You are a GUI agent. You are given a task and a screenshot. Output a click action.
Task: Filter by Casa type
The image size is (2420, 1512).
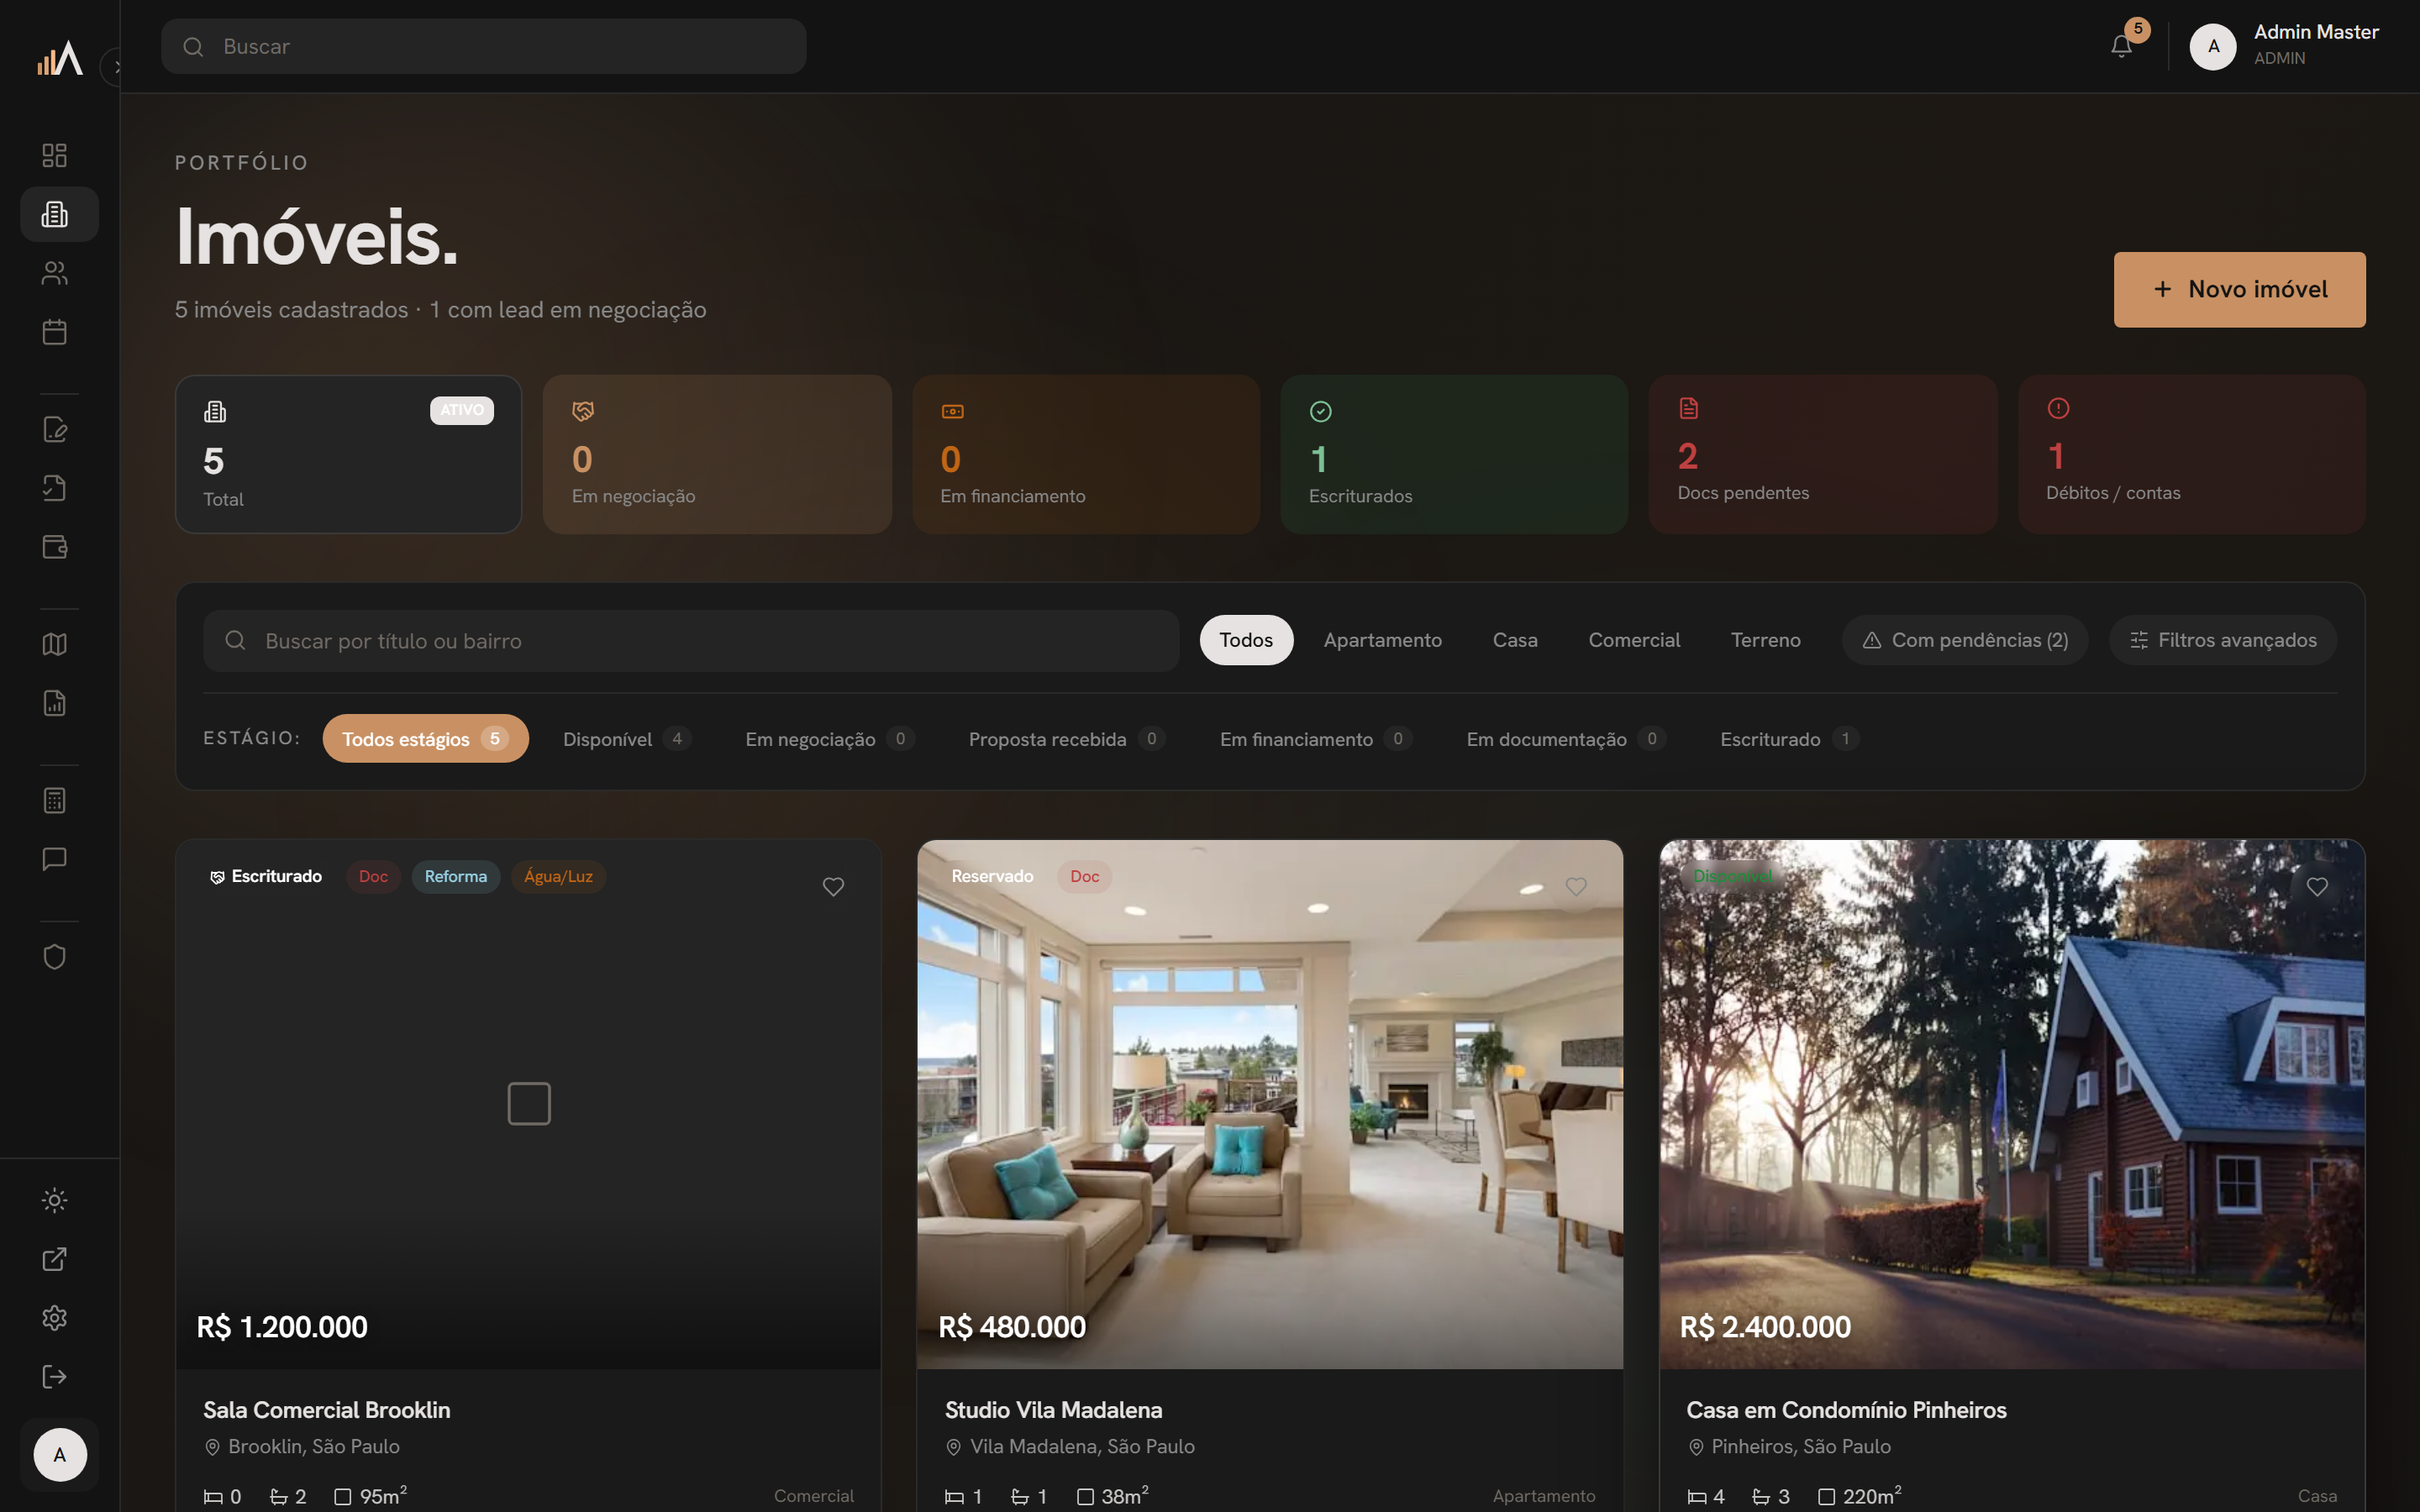(1515, 640)
